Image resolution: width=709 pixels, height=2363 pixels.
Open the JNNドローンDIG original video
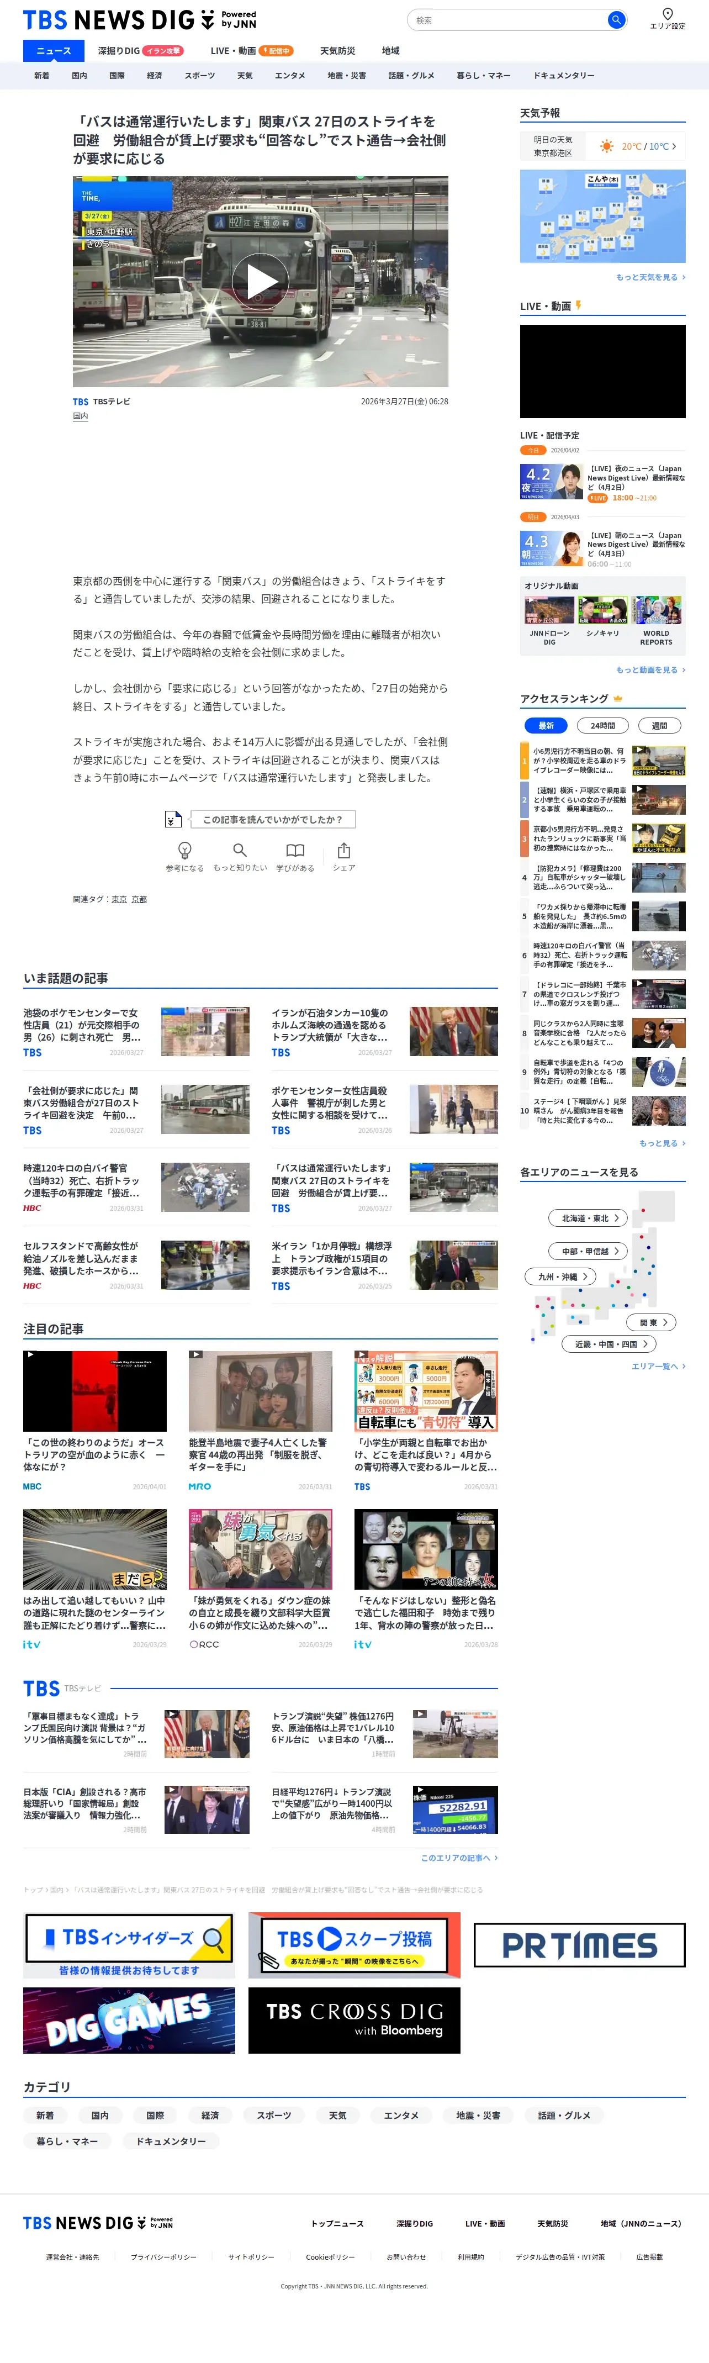(549, 621)
